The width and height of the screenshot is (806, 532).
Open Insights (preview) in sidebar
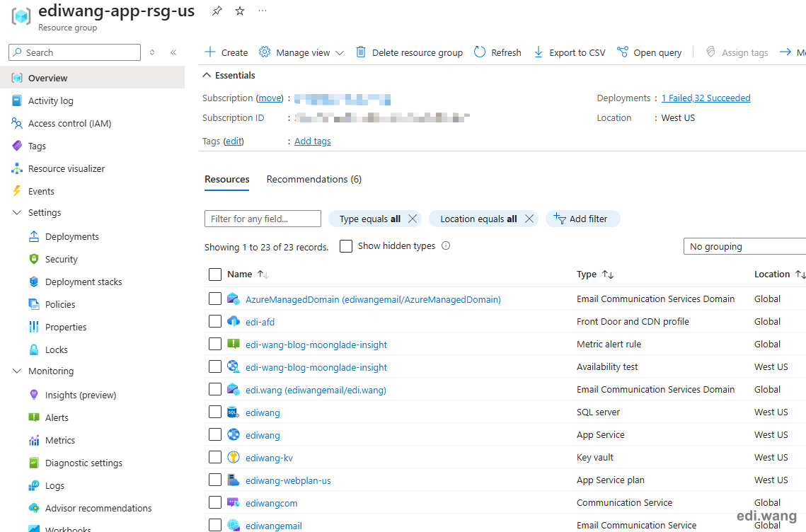point(81,395)
